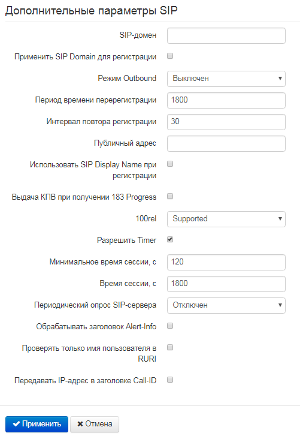This screenshot has width=300, height=436.
Task: Click the Время сессии input field
Action: click(x=226, y=284)
